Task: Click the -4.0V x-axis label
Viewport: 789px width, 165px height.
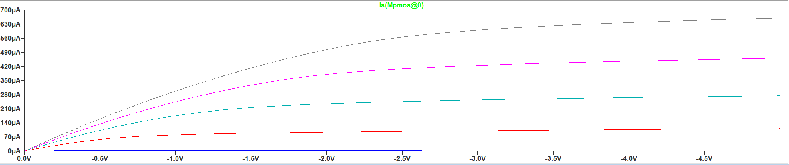Action: pyautogui.click(x=629, y=159)
